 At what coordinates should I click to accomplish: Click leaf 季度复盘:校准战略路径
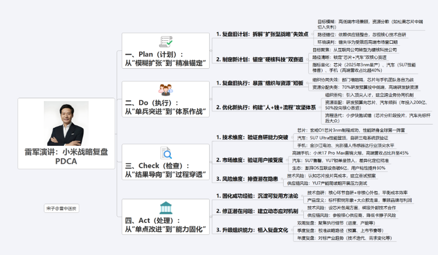pos(340,230)
